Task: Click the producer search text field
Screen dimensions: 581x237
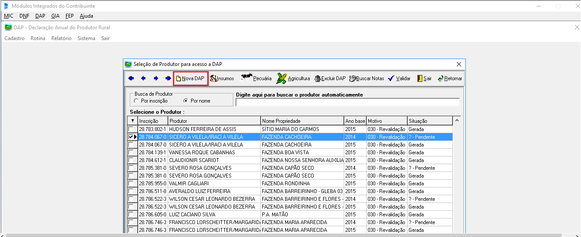Action: pyautogui.click(x=348, y=102)
